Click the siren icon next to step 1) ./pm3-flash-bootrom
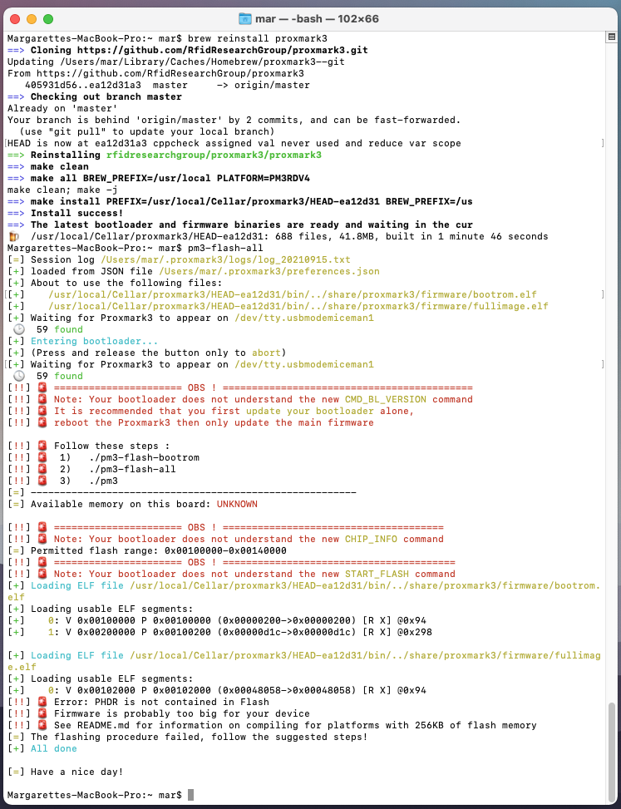 coord(42,457)
